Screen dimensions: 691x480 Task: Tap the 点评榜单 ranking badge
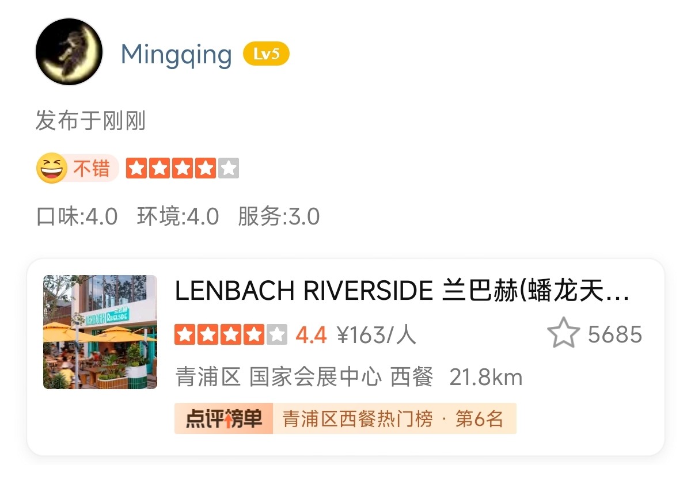point(223,418)
